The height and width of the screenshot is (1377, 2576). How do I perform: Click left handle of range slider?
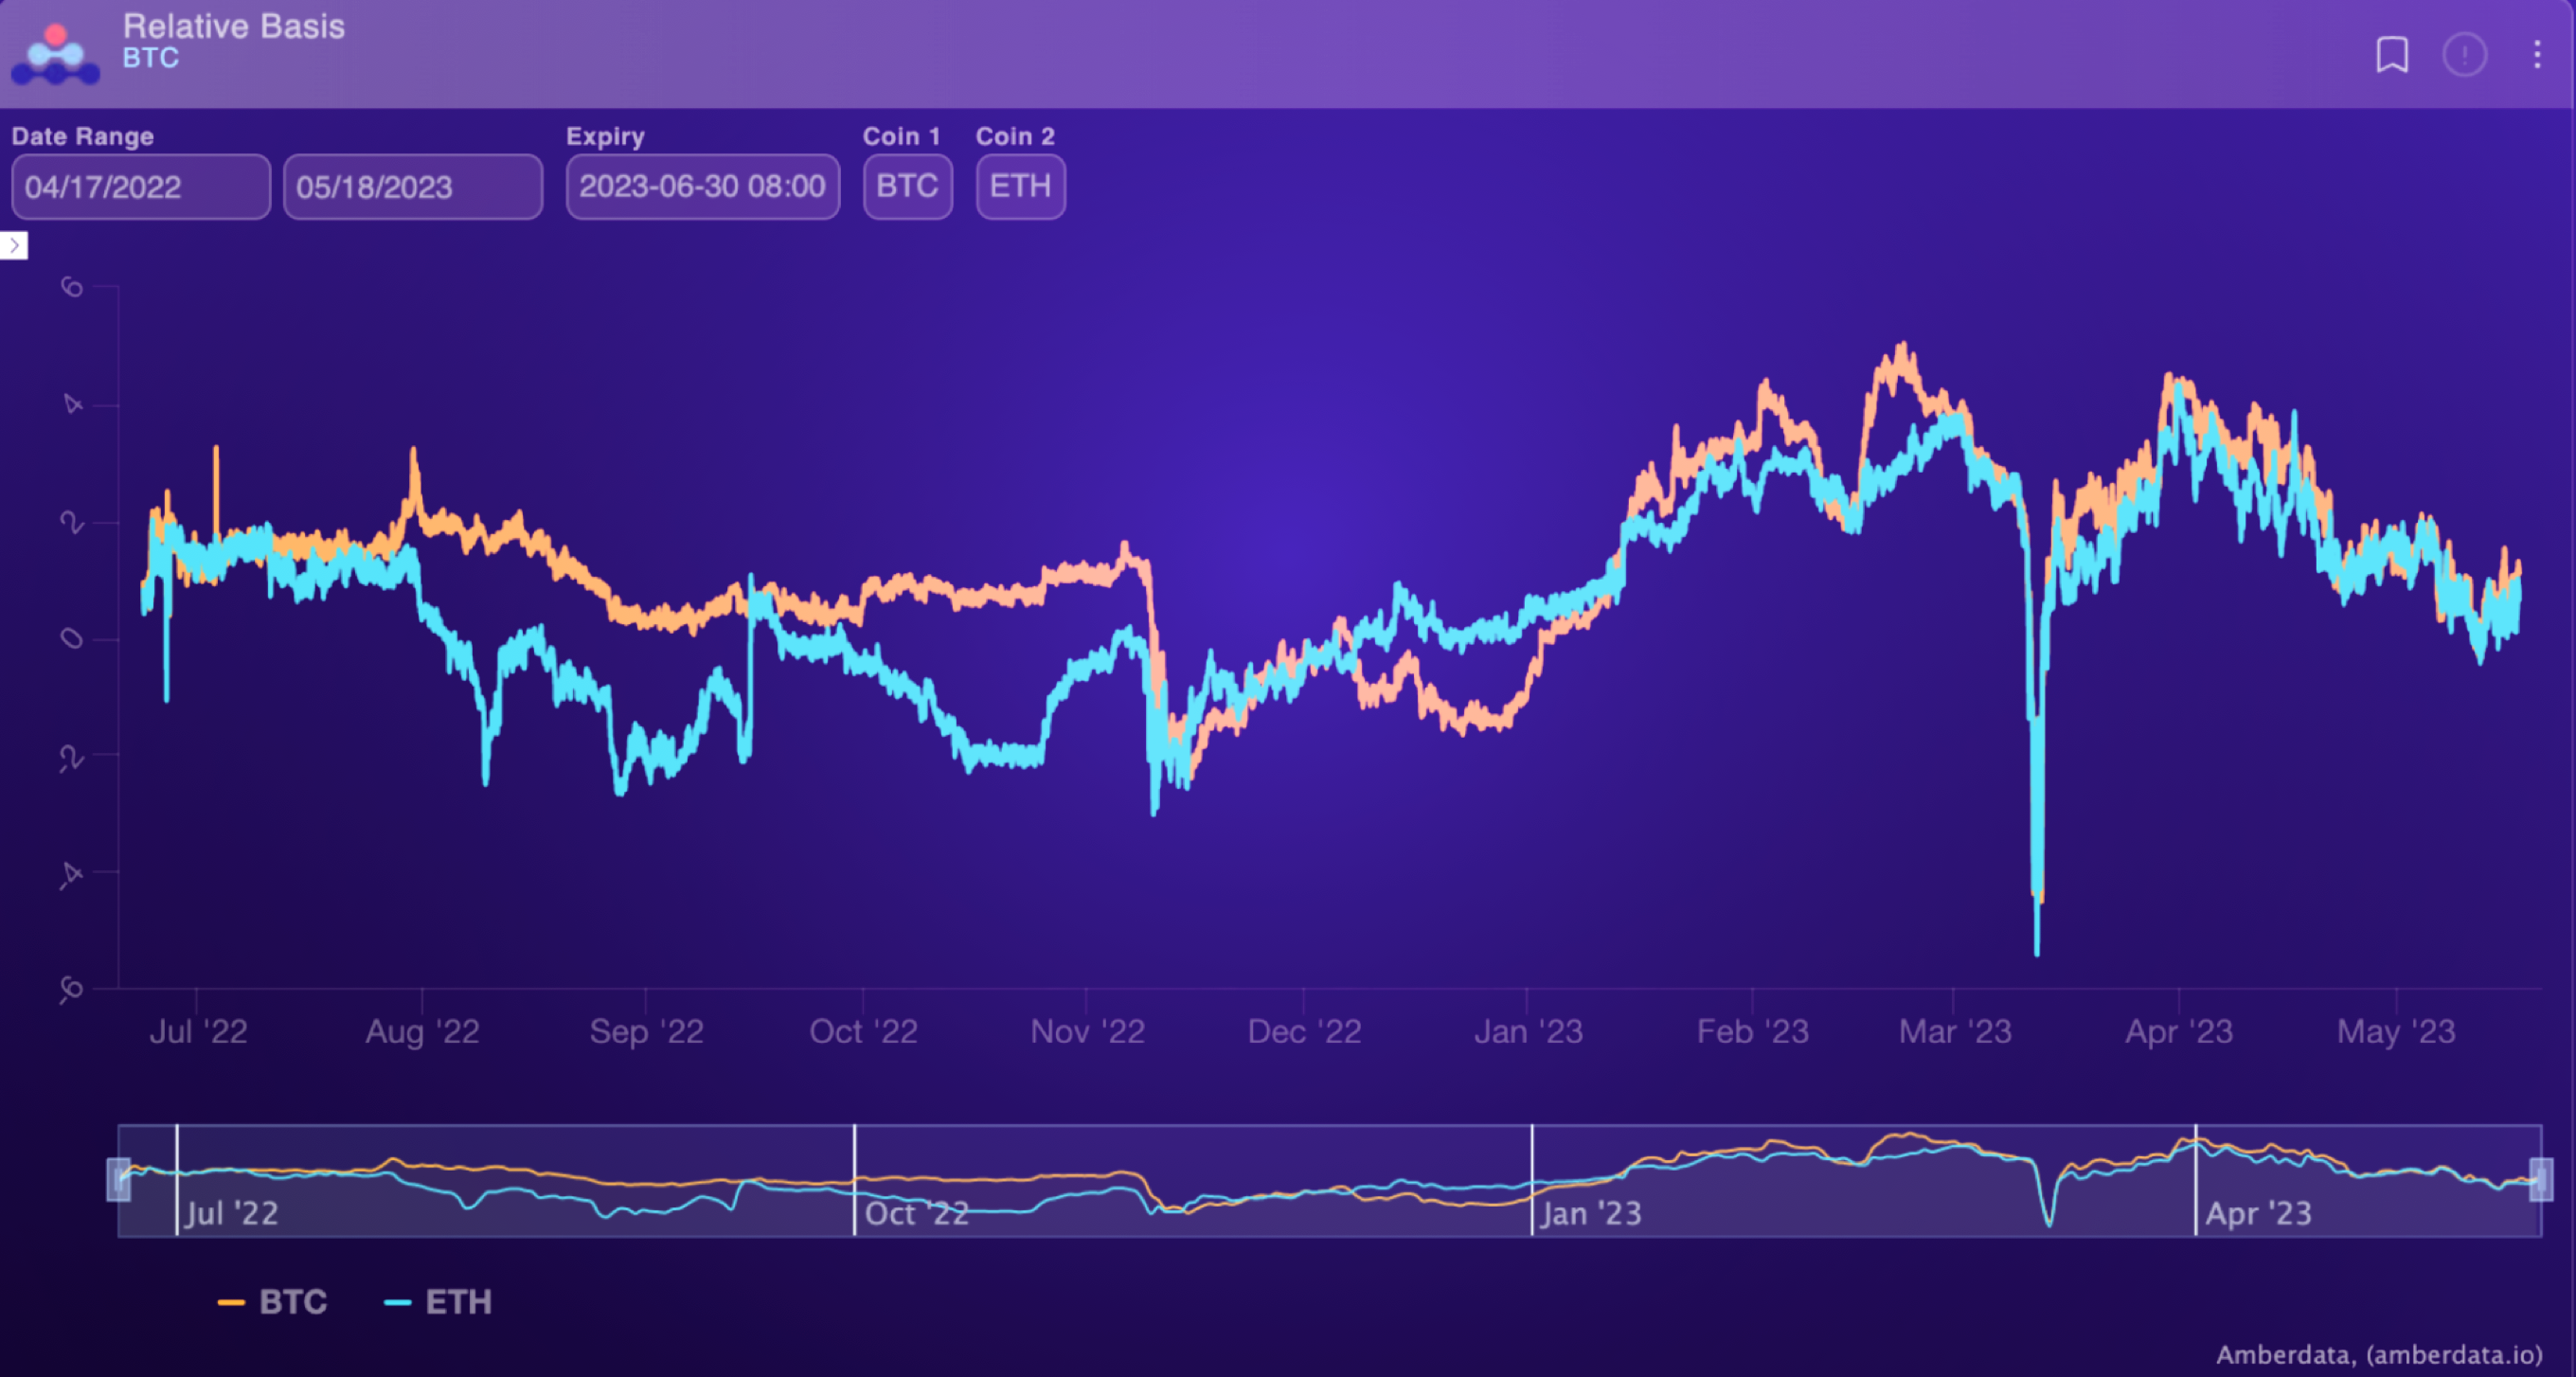[x=118, y=1179]
